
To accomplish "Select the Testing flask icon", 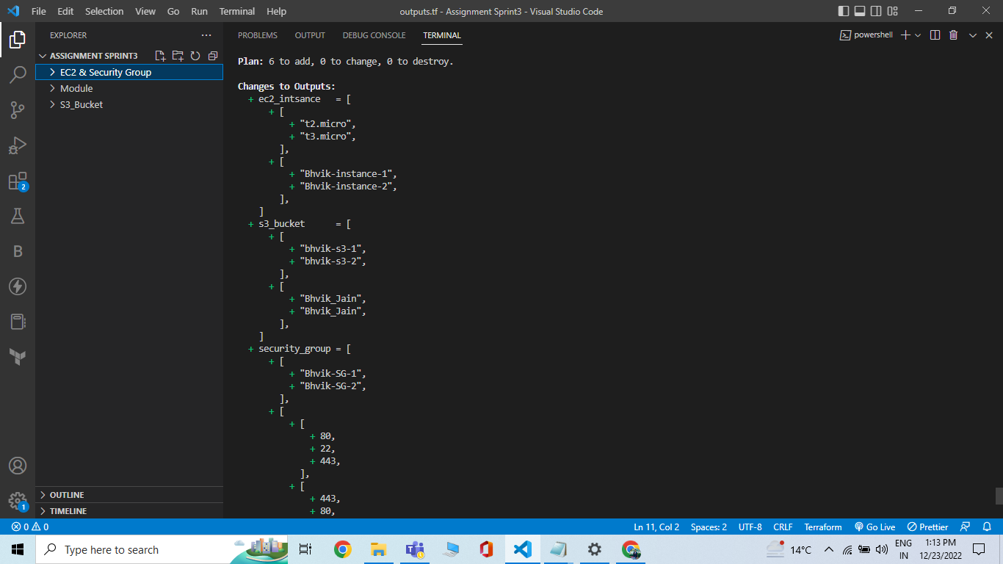I will tap(18, 215).
